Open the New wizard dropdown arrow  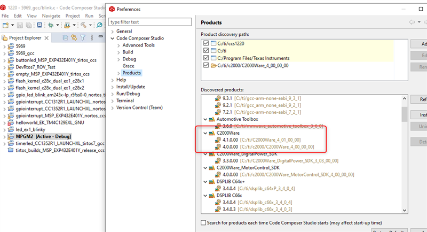tap(12, 25)
